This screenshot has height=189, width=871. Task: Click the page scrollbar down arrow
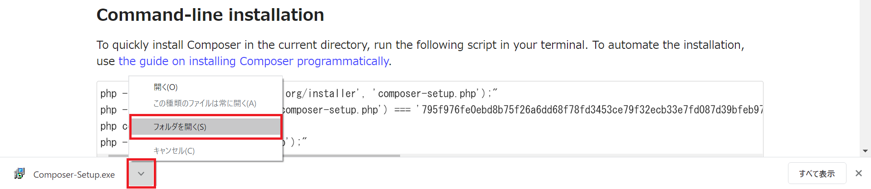click(865, 151)
